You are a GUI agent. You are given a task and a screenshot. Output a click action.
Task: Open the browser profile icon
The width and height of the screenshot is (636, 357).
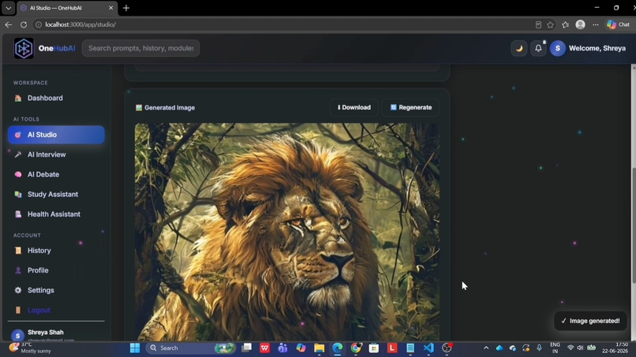pos(581,24)
